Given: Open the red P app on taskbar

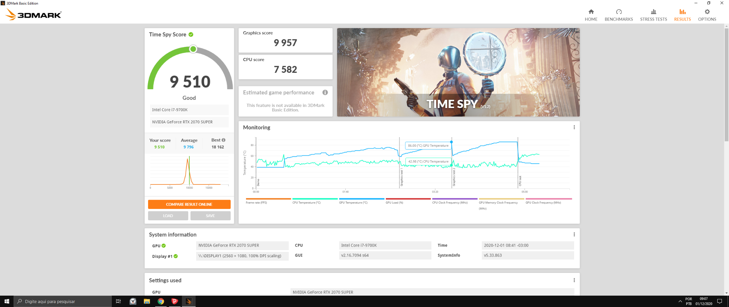Looking at the screenshot, I should (175, 301).
